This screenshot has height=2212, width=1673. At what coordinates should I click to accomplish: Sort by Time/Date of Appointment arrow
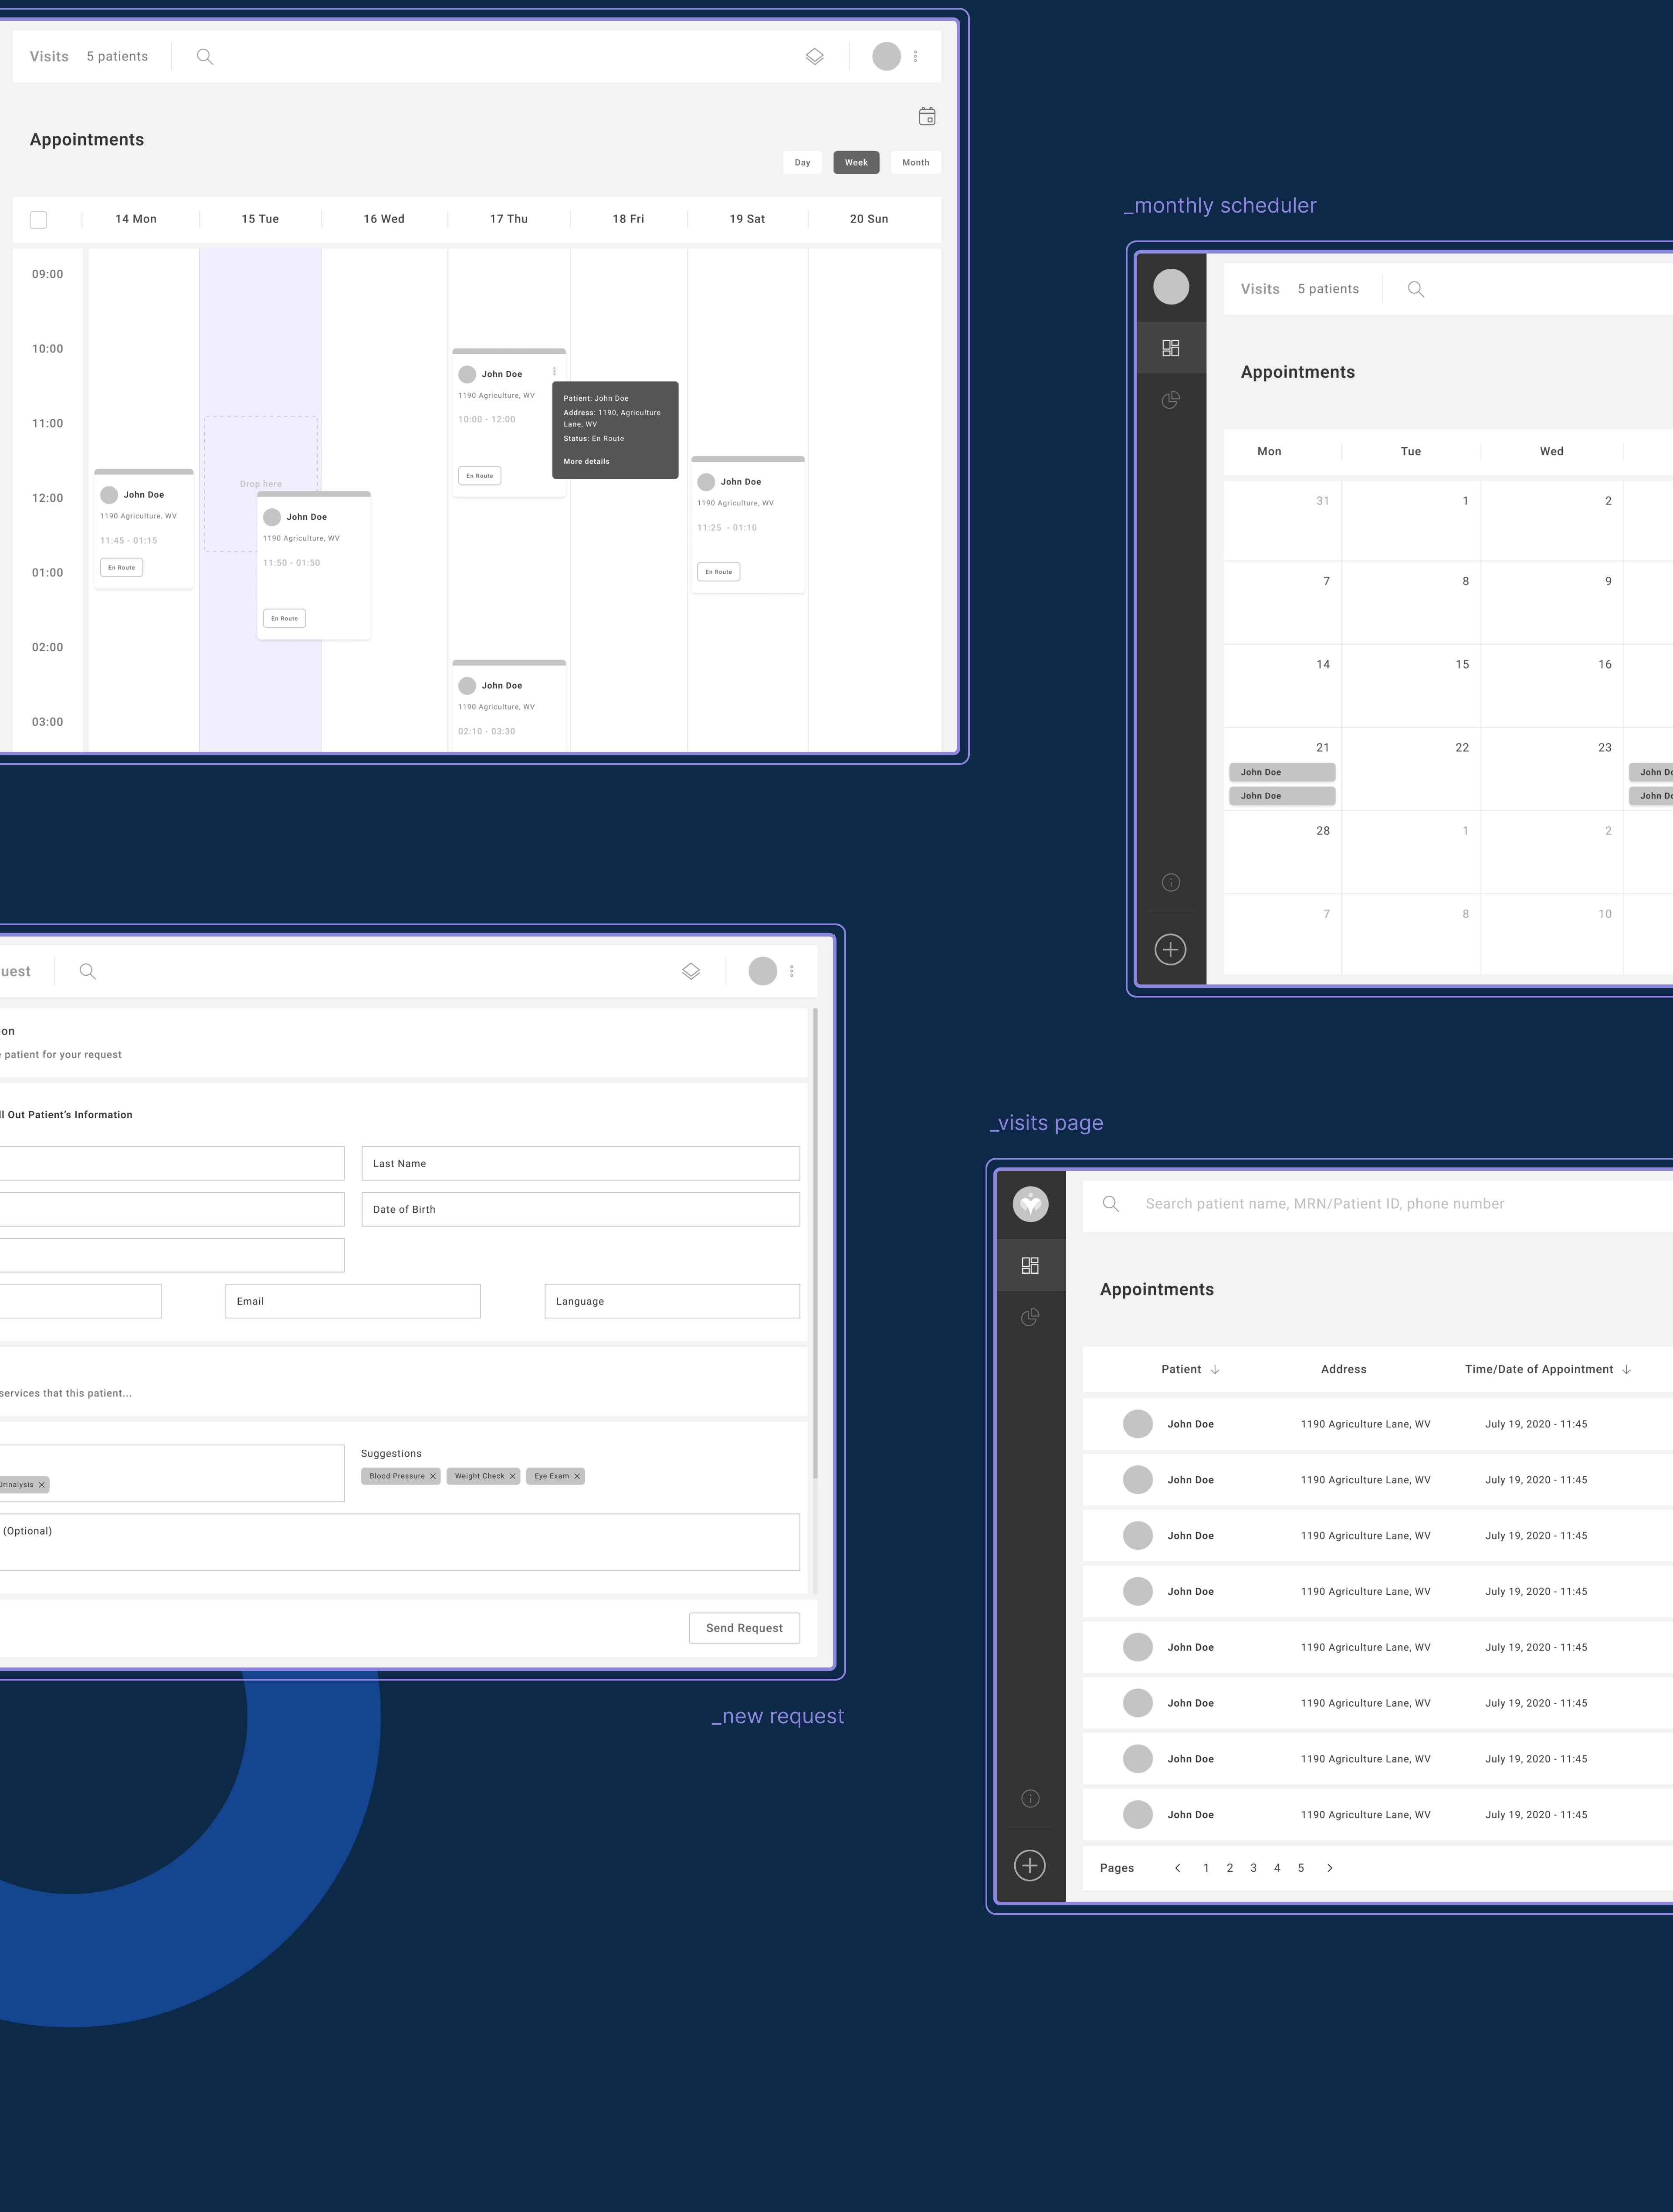point(1626,1370)
